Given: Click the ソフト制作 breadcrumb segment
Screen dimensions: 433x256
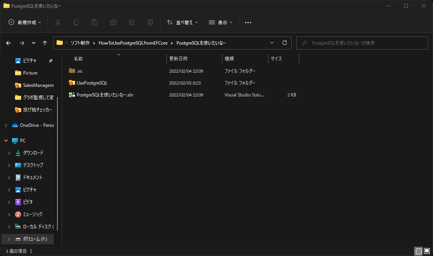Looking at the screenshot, I should pyautogui.click(x=80, y=43).
